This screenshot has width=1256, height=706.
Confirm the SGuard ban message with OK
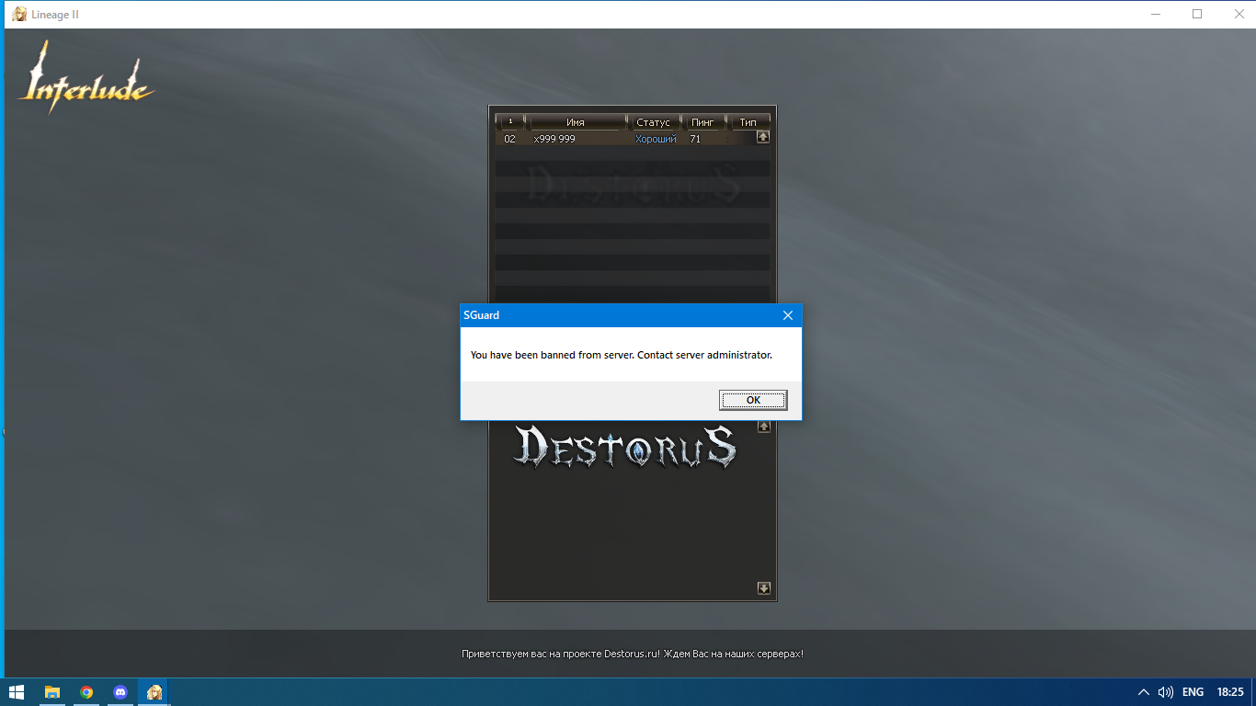pyautogui.click(x=753, y=400)
